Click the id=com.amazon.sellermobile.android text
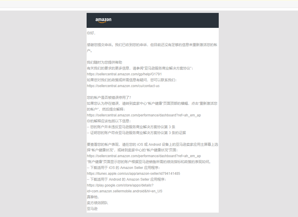 [125, 191]
